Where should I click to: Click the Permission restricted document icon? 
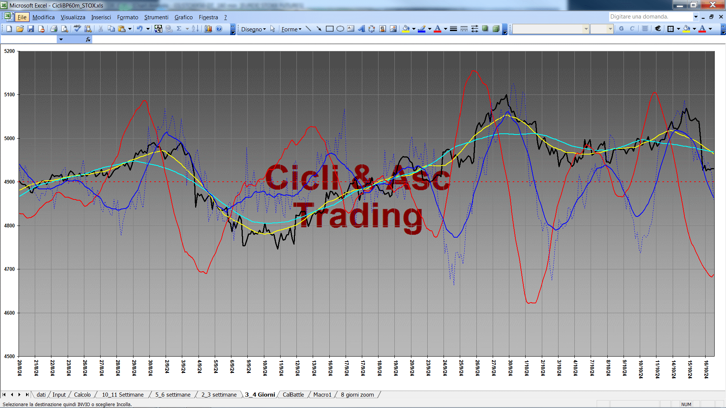[41, 29]
